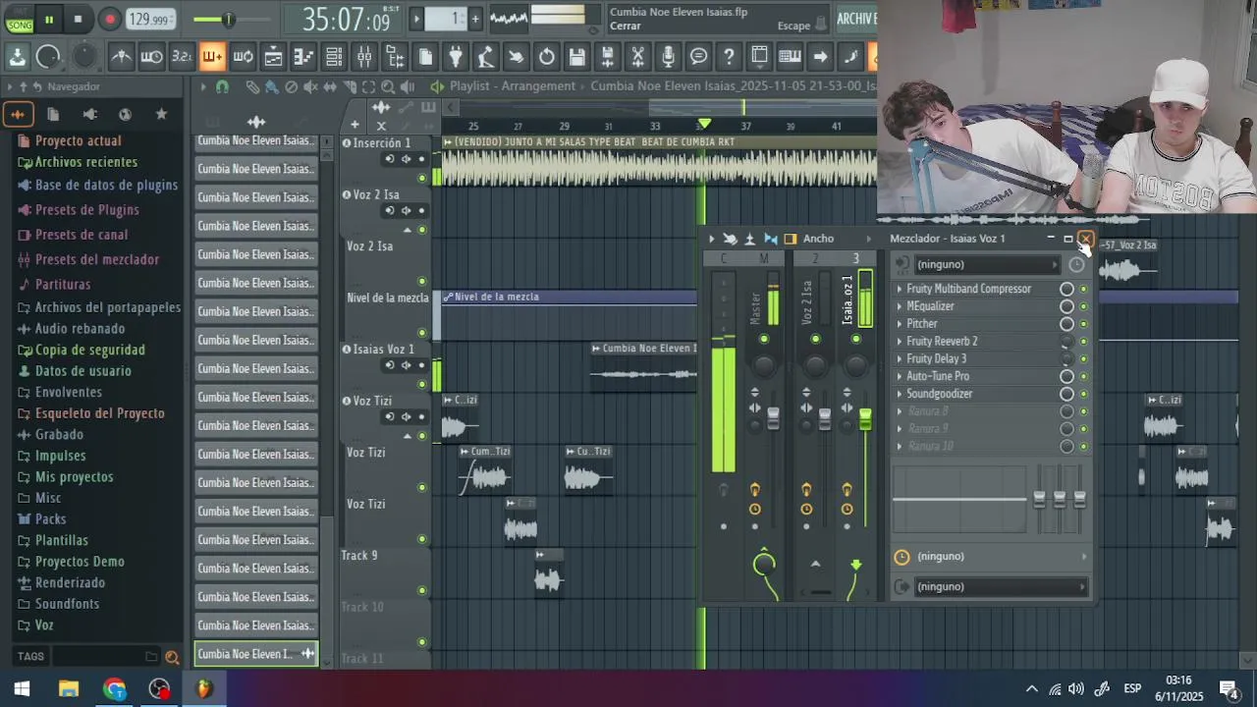Open the mixer options arrow menu left of Ancho
Screen dimensions: 1257x707
[712, 239]
